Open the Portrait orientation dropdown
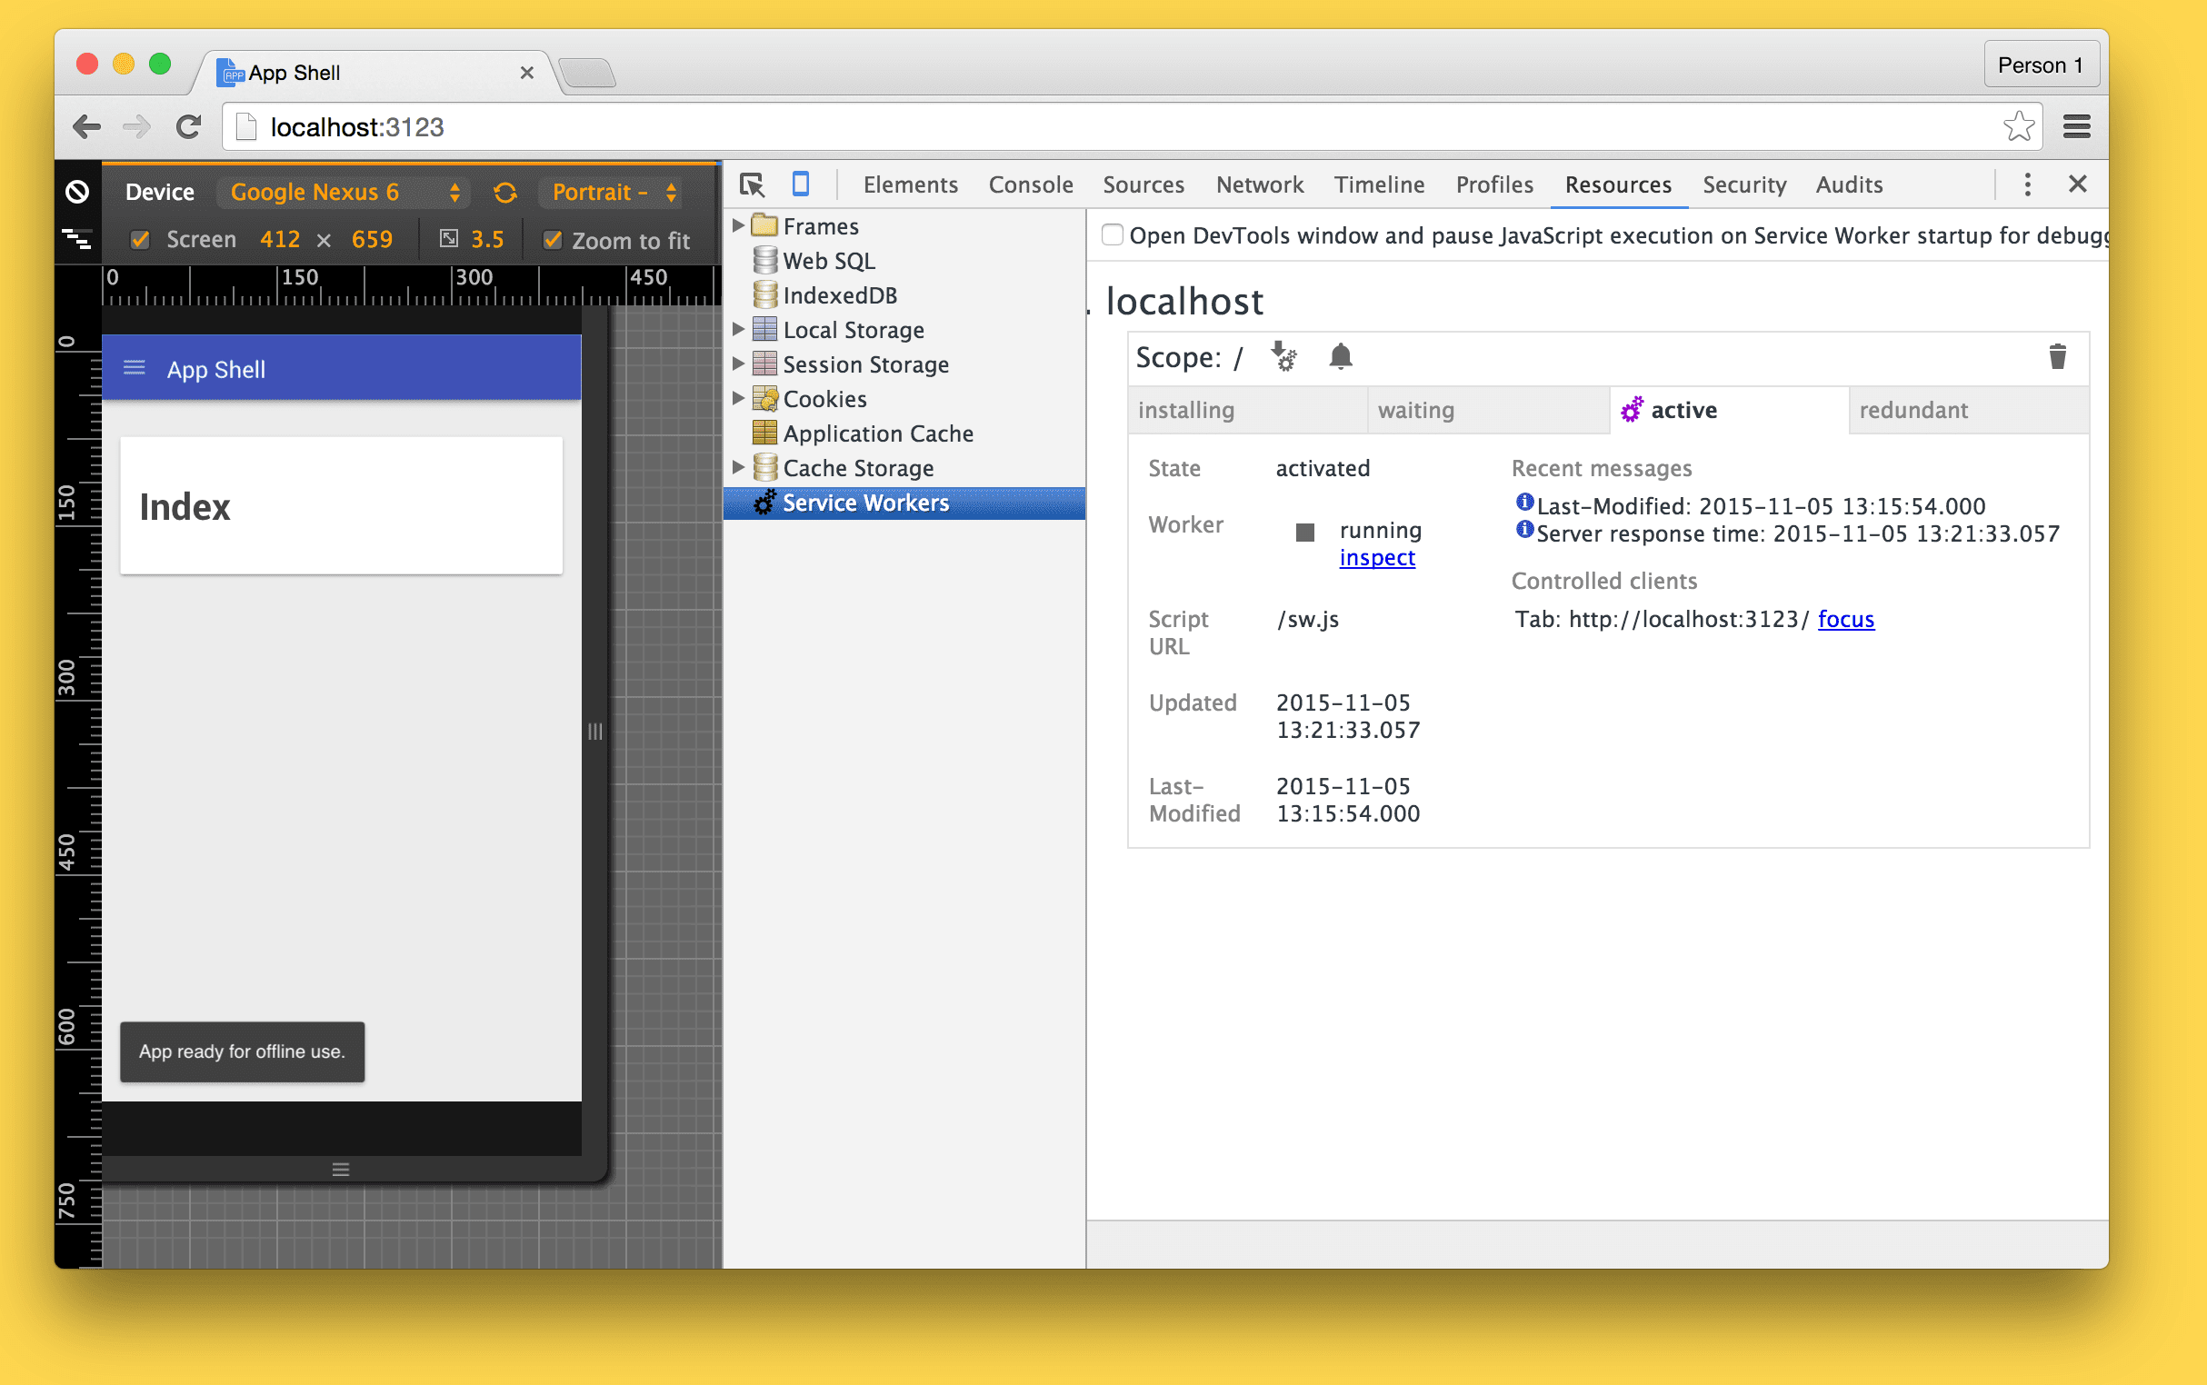The height and width of the screenshot is (1385, 2207). [616, 190]
